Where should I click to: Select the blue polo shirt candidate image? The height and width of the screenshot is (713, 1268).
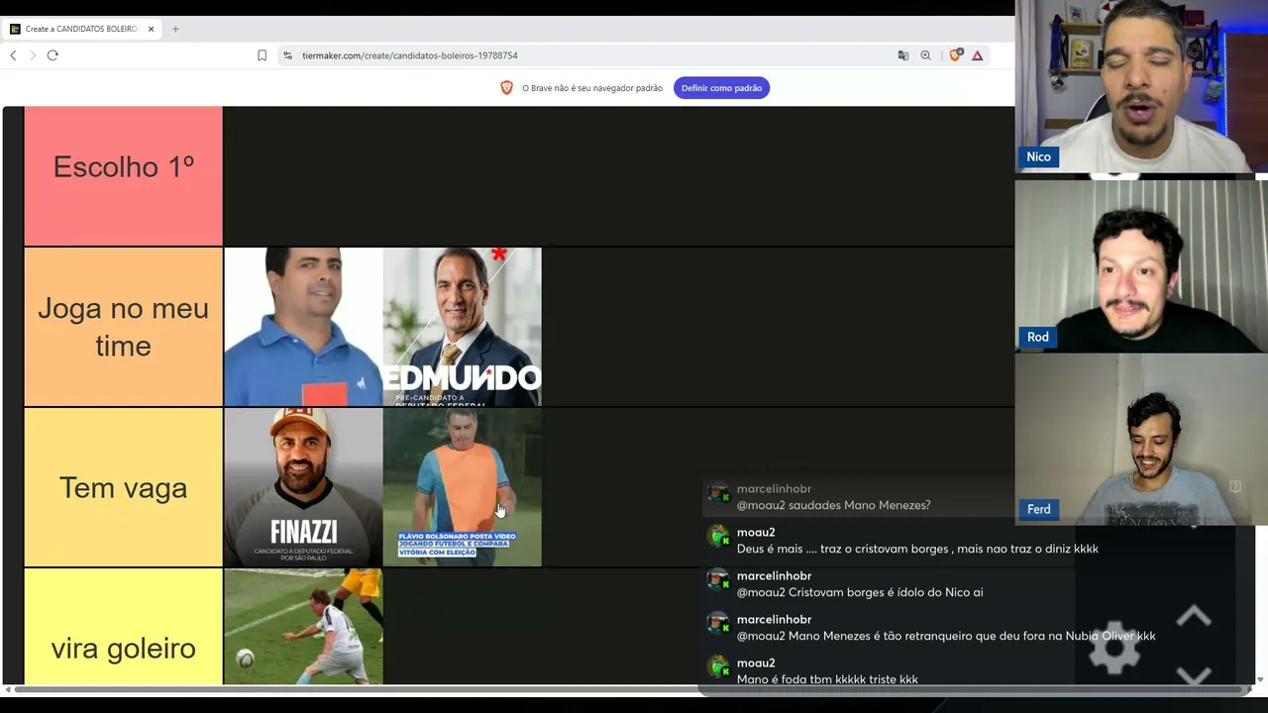click(x=303, y=327)
